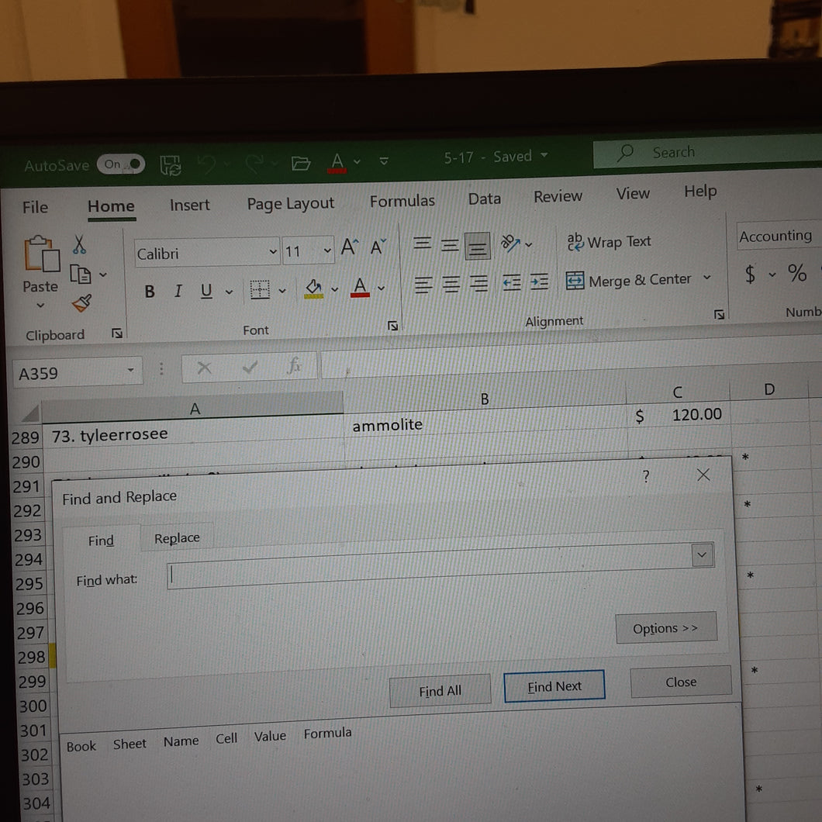The height and width of the screenshot is (822, 822).
Task: Open the dropdown next to 5-17 Saved title
Action: [x=544, y=155]
